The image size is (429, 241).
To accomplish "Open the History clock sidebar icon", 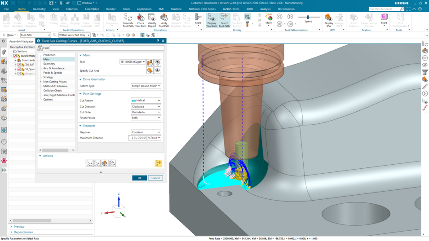I will pyautogui.click(x=4, y=141).
